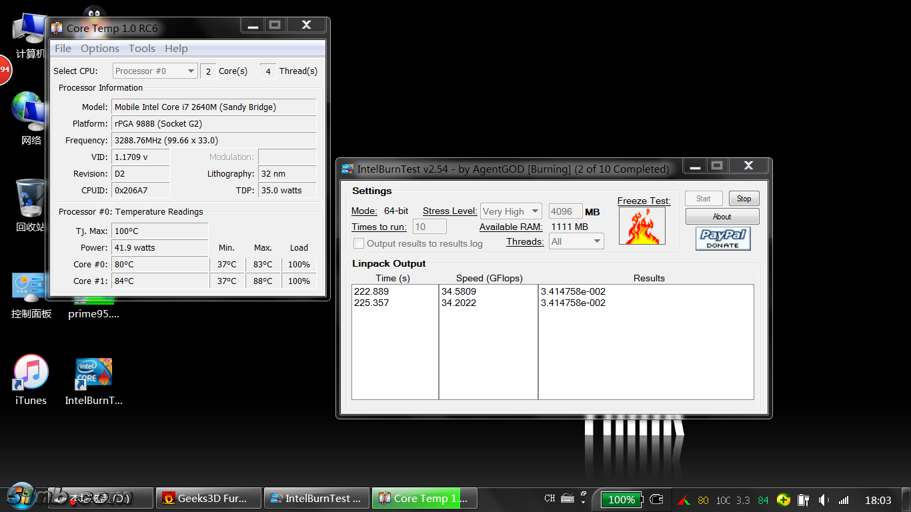Click the network signal tray icon
The image size is (911, 512).
844,499
